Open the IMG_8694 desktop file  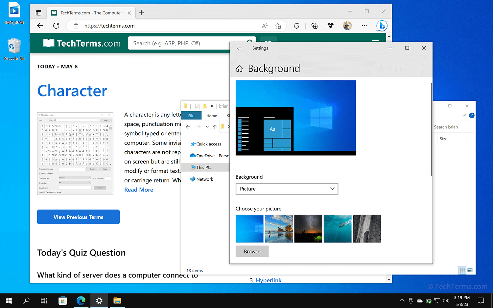[14, 13]
